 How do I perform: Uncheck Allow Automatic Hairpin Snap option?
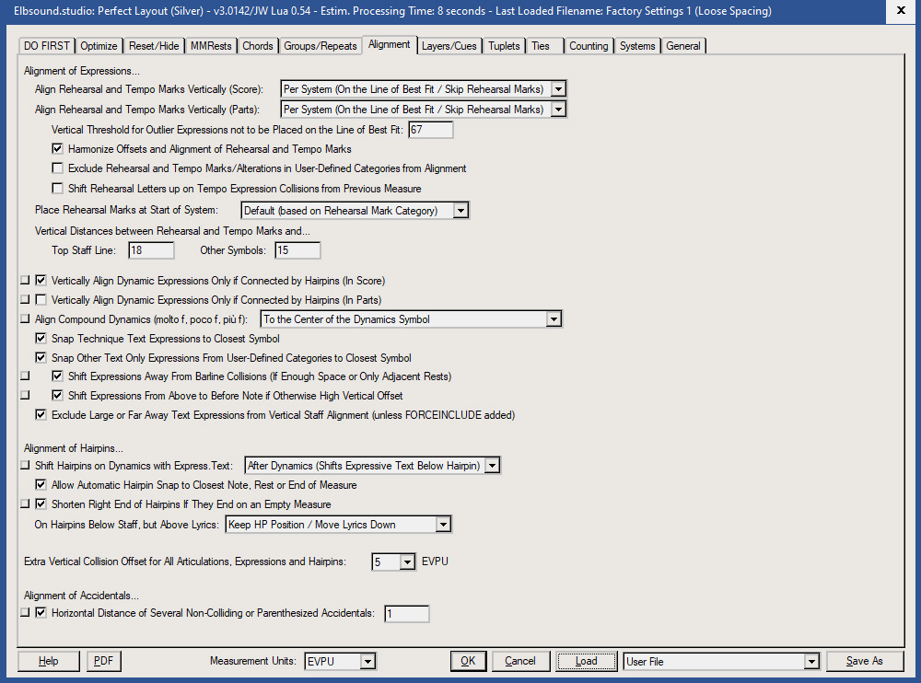point(41,484)
